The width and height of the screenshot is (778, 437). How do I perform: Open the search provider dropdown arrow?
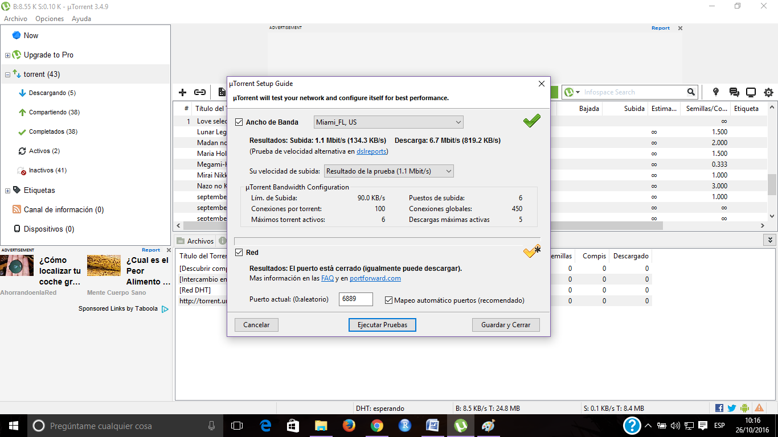click(578, 92)
